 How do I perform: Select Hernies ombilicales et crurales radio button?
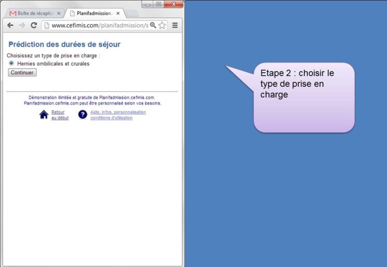click(11, 63)
